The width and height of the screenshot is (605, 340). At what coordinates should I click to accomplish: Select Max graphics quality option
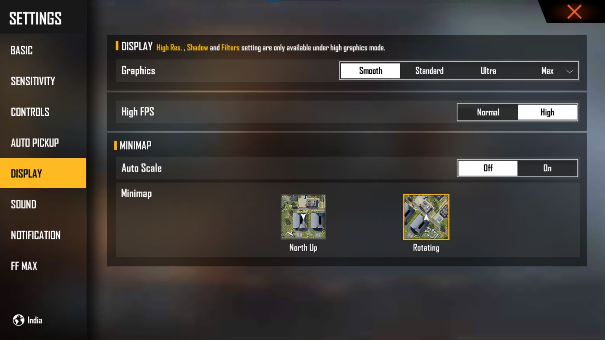pyautogui.click(x=547, y=71)
